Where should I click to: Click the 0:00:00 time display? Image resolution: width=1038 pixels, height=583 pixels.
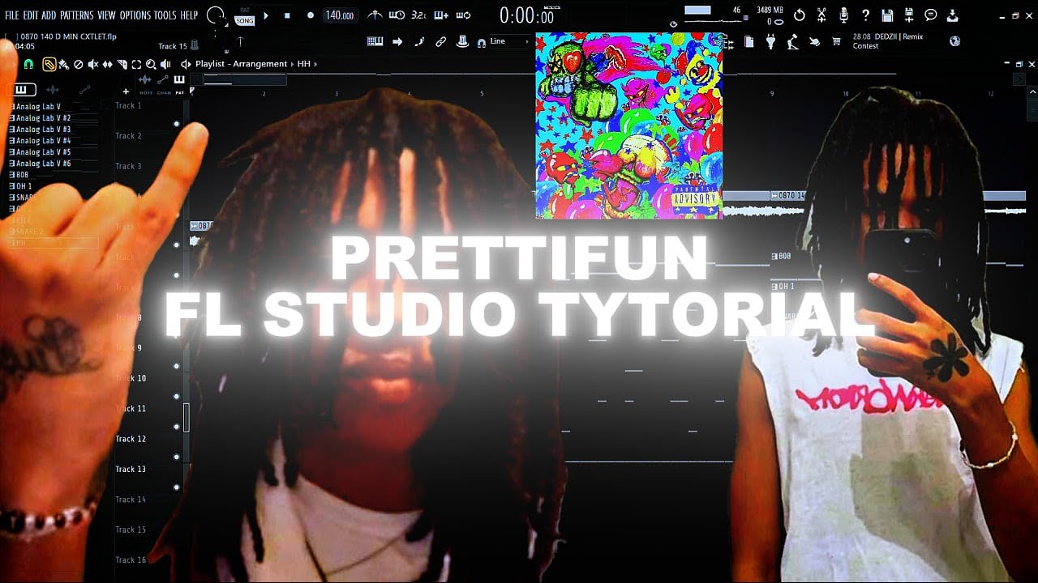pos(527,15)
